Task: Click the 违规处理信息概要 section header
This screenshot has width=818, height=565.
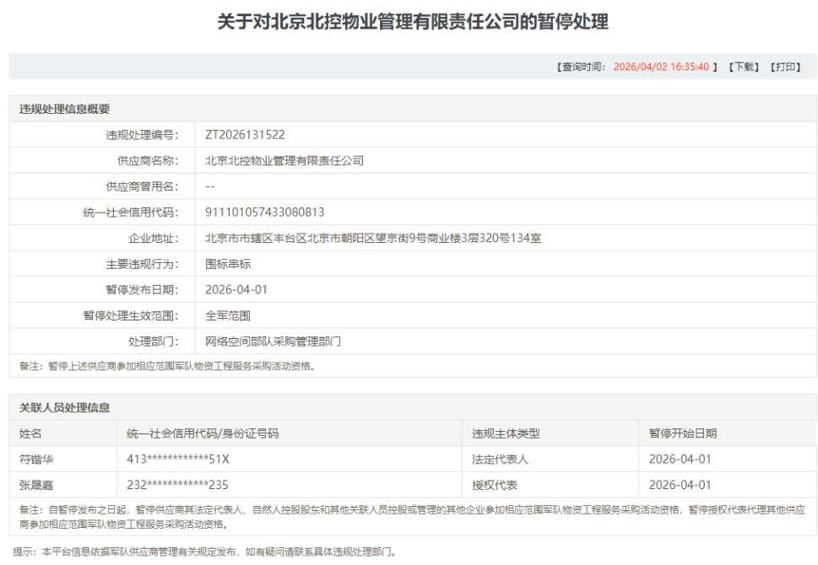Action: pos(65,109)
